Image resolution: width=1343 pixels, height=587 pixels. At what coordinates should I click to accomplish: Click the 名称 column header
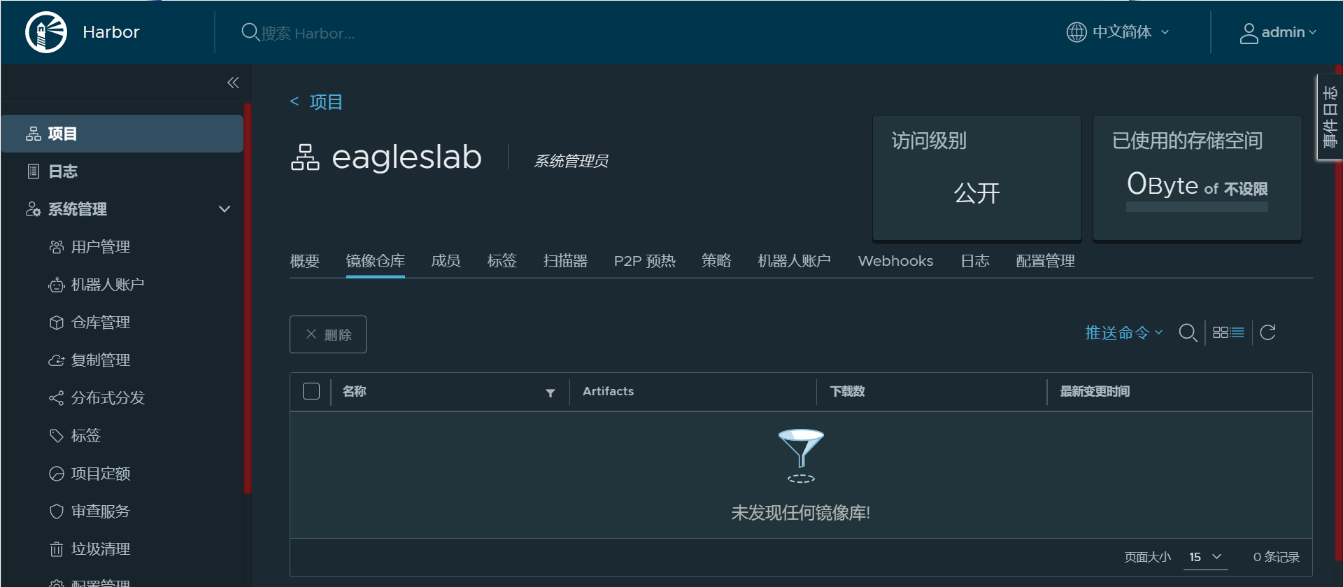(354, 391)
